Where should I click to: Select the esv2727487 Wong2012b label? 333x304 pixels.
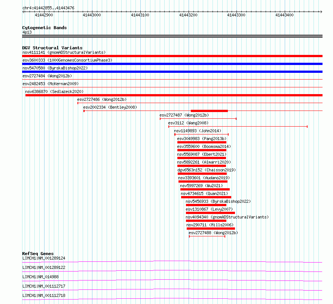point(184,115)
